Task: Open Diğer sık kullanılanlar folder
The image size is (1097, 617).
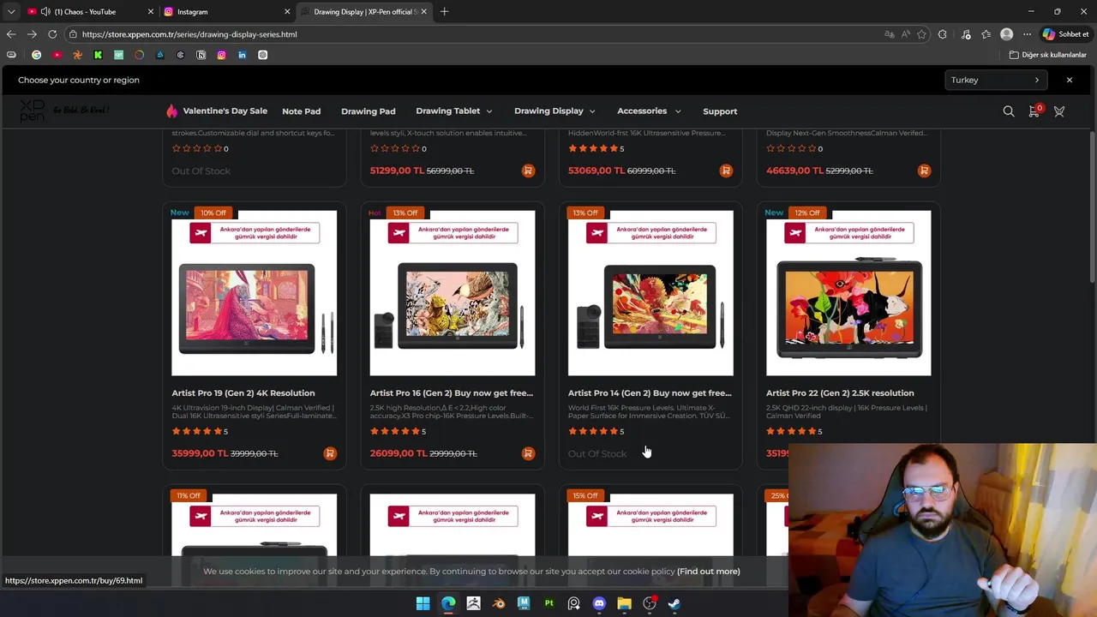Action: point(1048,55)
